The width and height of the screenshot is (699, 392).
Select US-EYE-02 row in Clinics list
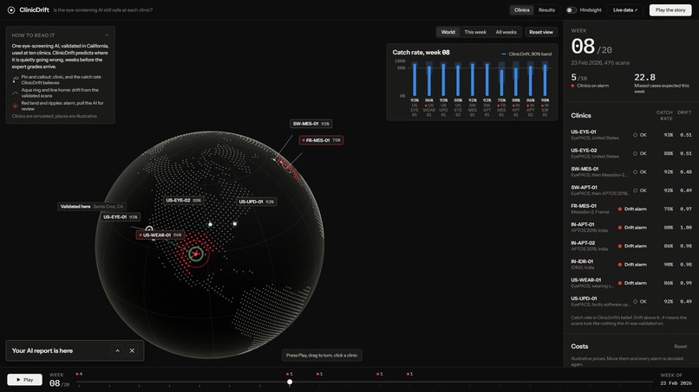(x=630, y=153)
